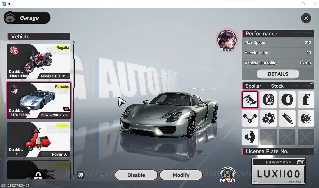Click the License Plate No. header

pos(278,151)
